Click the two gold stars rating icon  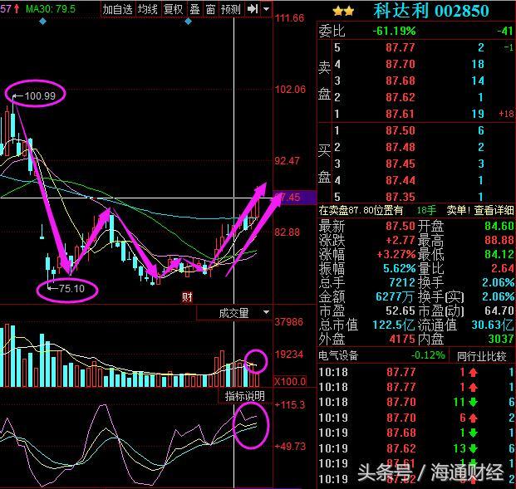pos(343,11)
